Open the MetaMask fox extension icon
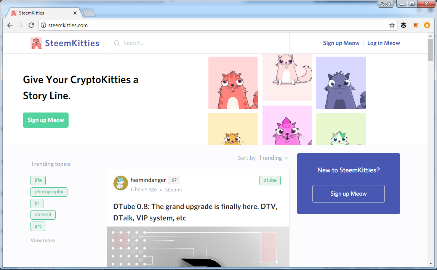The height and width of the screenshot is (270, 437). [416, 25]
